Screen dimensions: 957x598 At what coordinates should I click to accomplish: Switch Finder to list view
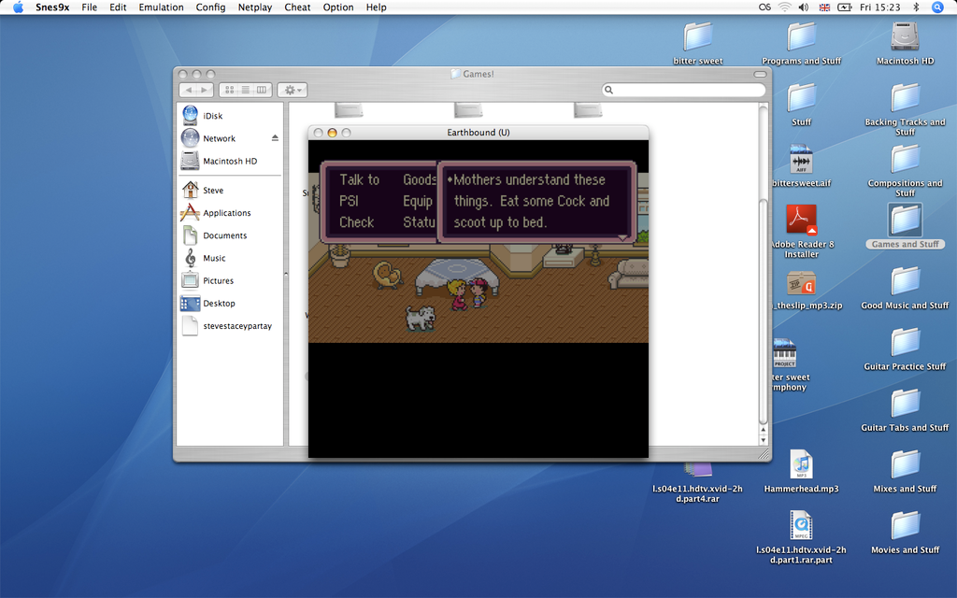246,90
